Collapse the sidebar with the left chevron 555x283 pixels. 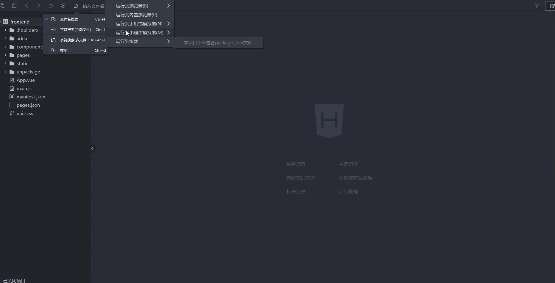point(93,148)
